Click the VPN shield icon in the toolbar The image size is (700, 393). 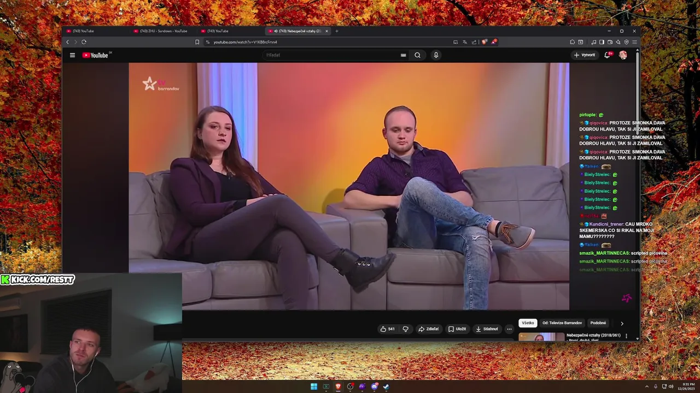626,42
